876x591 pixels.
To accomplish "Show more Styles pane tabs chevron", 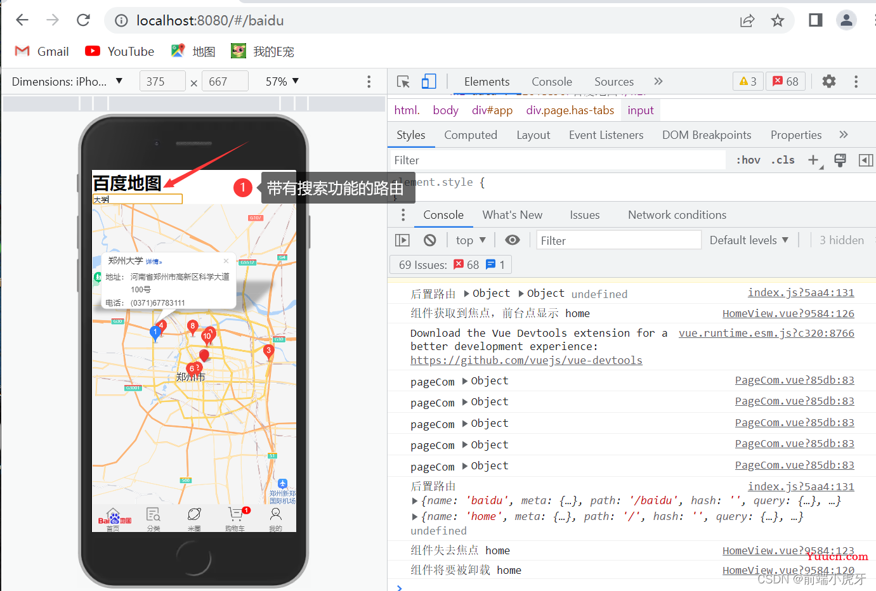I will (844, 134).
